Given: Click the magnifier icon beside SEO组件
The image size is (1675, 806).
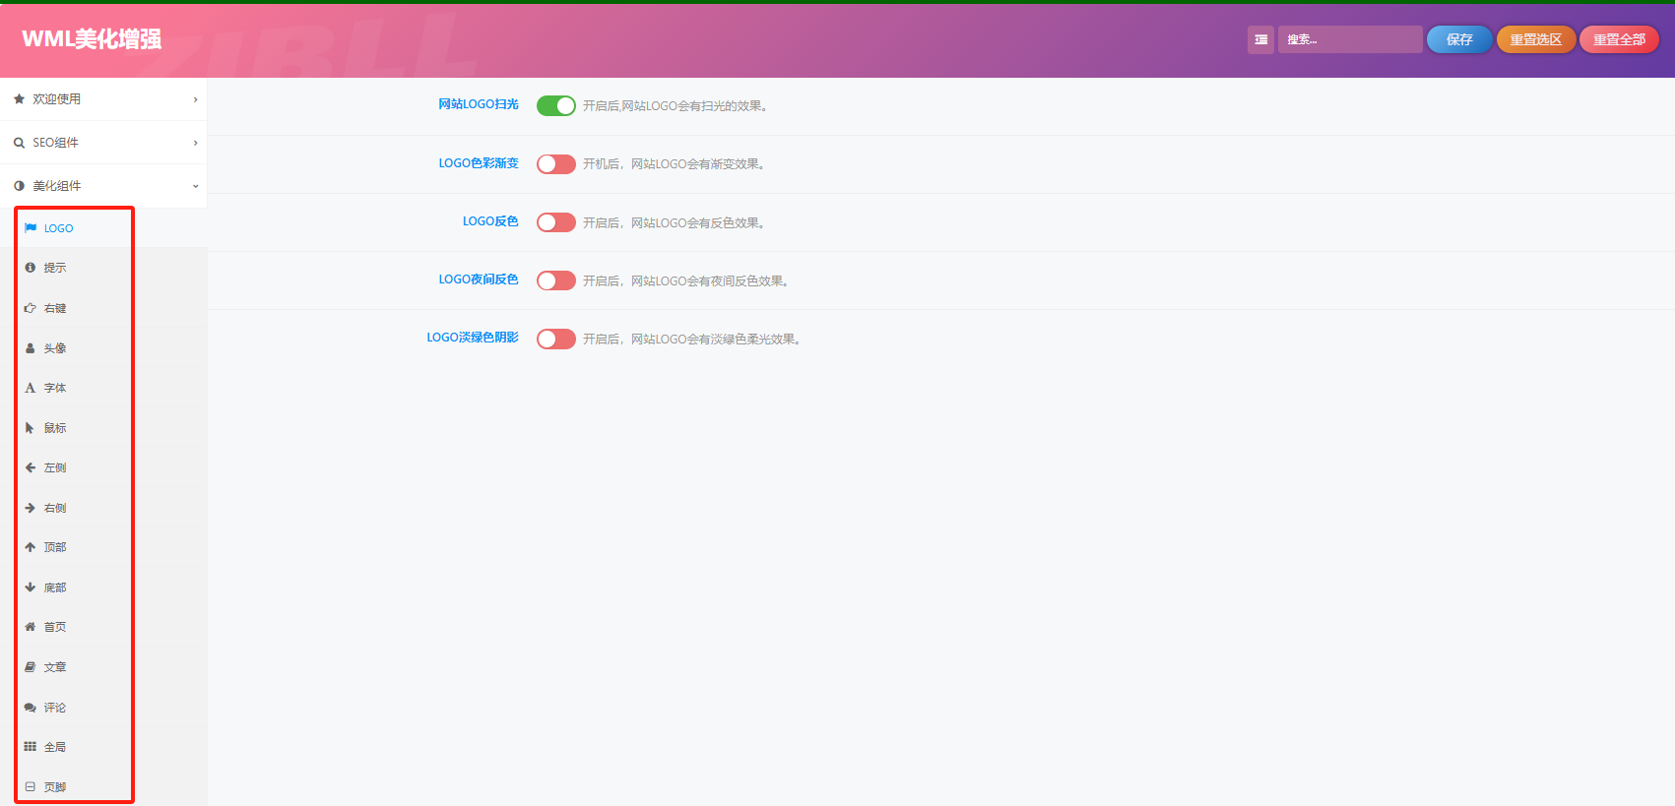Looking at the screenshot, I should 19,143.
